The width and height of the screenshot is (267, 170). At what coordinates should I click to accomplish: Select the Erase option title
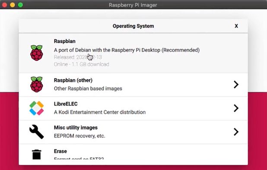(60, 151)
